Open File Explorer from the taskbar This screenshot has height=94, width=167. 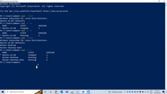(51, 92)
